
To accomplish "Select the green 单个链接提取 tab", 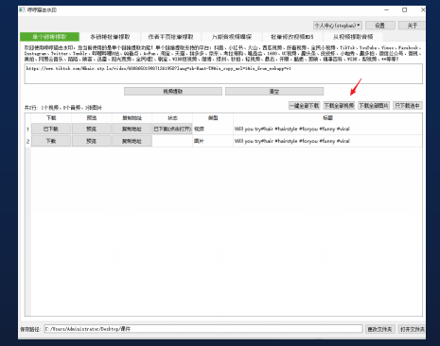I will [49, 37].
